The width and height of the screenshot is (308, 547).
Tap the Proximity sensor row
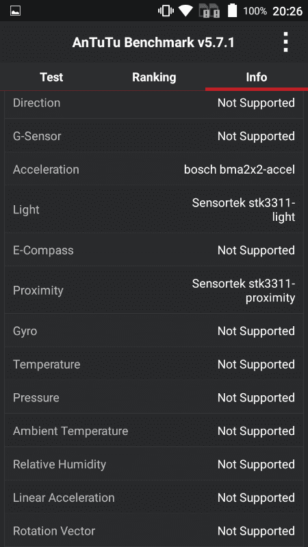[154, 291]
